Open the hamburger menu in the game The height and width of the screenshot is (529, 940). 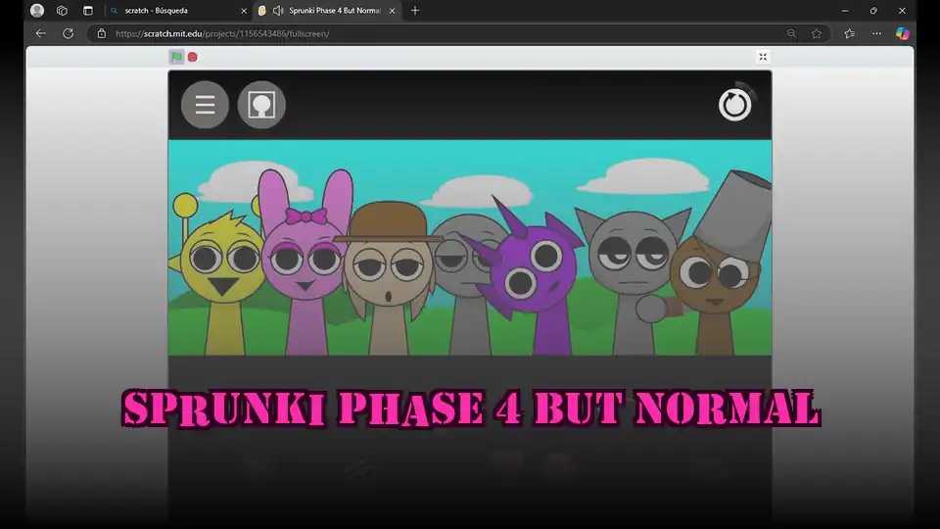[x=205, y=105]
